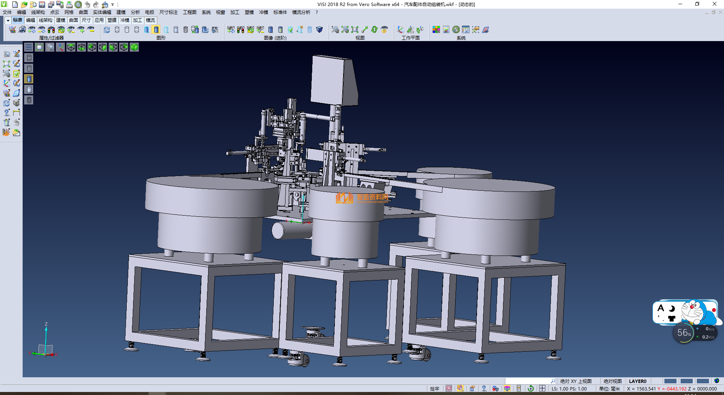Click the print icon in quick access
Image resolution: width=724 pixels, height=395 pixels.
tap(69, 5)
